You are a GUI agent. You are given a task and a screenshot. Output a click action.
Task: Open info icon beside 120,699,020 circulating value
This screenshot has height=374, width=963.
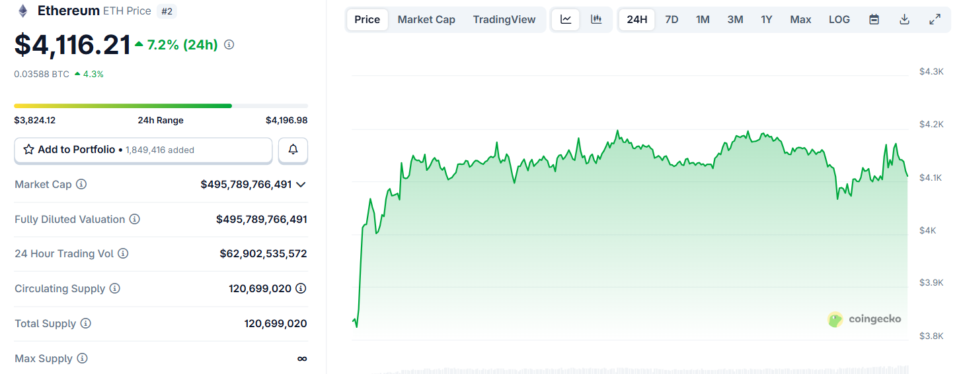click(301, 288)
